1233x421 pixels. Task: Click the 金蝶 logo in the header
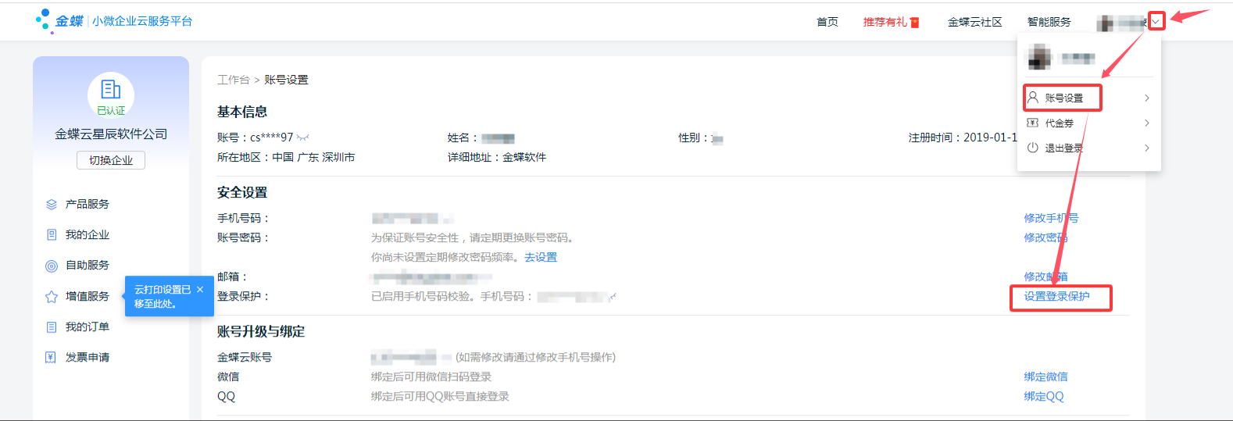click(59, 21)
